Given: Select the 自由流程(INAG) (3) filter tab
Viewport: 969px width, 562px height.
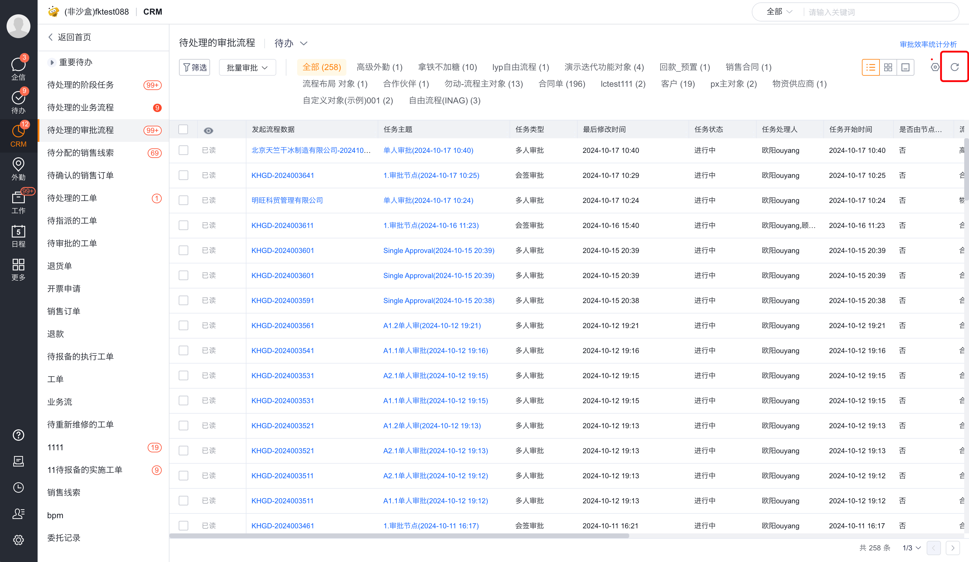Looking at the screenshot, I should 444,100.
